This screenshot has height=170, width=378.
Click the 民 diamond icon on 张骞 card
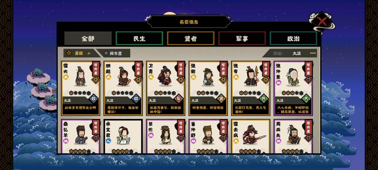(x=264, y=99)
